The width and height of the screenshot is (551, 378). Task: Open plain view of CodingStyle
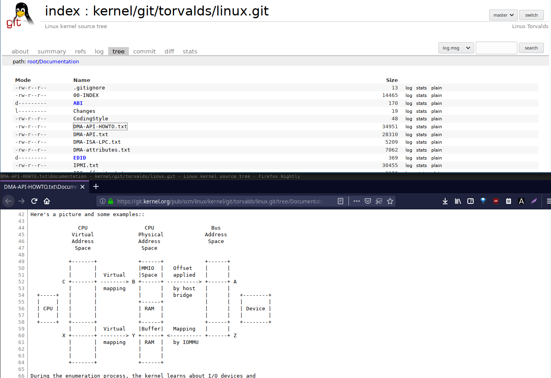point(436,119)
